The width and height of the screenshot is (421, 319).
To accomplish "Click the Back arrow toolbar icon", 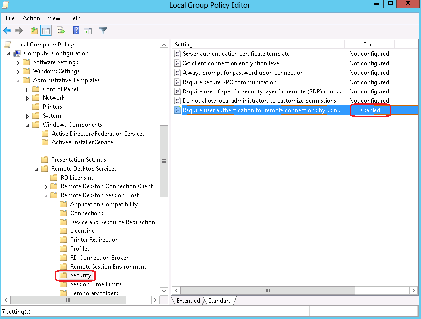I will 7,31.
